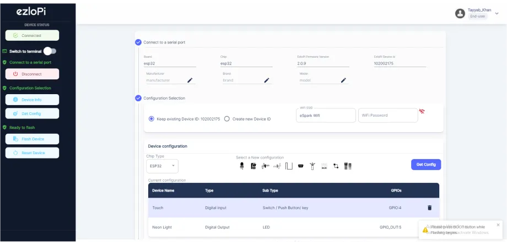
Task: Click the blue Get Config button
Action: point(426,165)
